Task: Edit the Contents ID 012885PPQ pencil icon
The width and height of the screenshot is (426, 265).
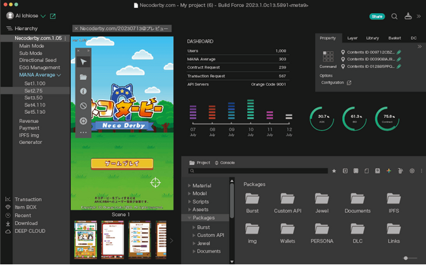Action: point(399,66)
